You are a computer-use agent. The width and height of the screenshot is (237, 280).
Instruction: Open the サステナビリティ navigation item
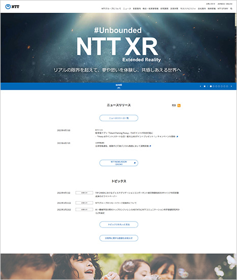[188, 9]
